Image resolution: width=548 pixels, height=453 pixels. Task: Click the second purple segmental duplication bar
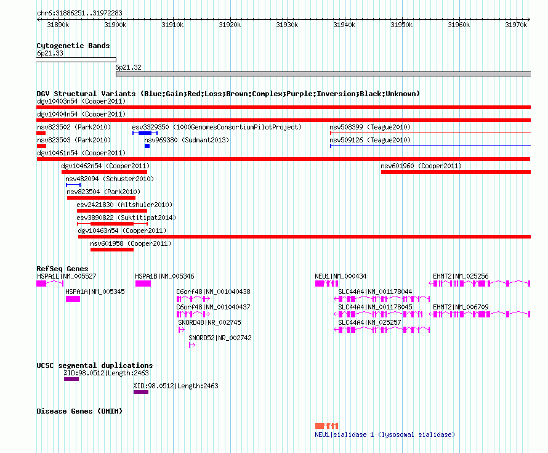141,392
